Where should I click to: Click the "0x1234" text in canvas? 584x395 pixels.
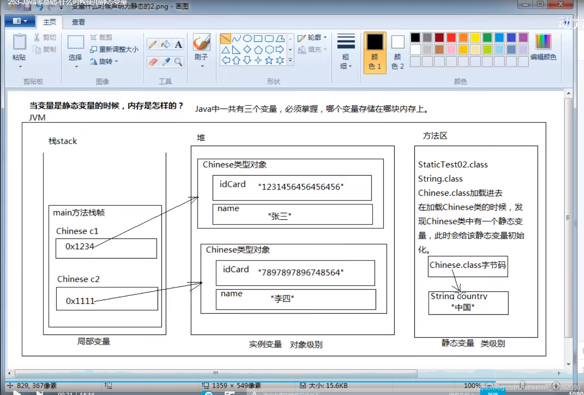pos(80,247)
